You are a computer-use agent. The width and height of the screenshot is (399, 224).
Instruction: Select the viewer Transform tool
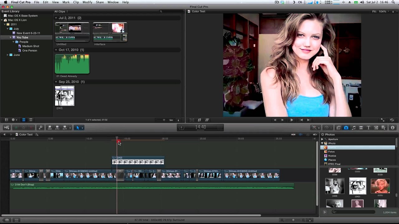point(192,120)
